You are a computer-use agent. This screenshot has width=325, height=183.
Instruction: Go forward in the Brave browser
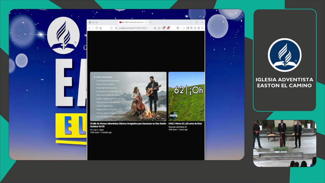pos(93,28)
